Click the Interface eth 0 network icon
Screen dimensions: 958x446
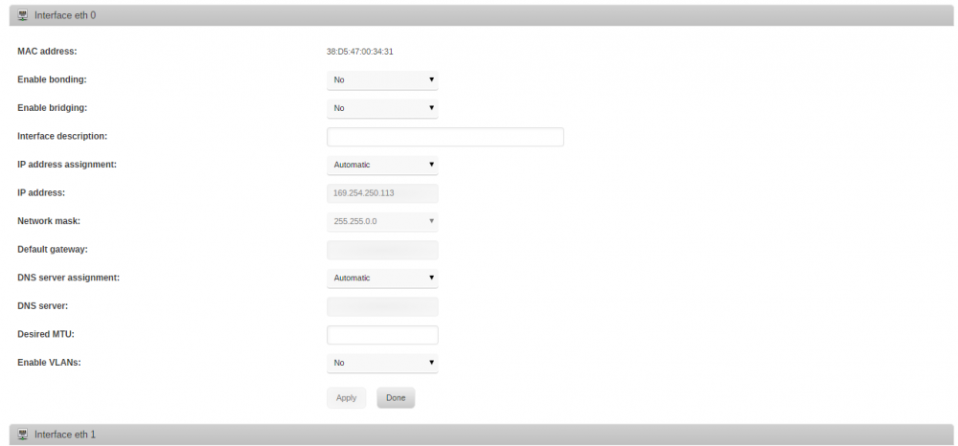(23, 15)
